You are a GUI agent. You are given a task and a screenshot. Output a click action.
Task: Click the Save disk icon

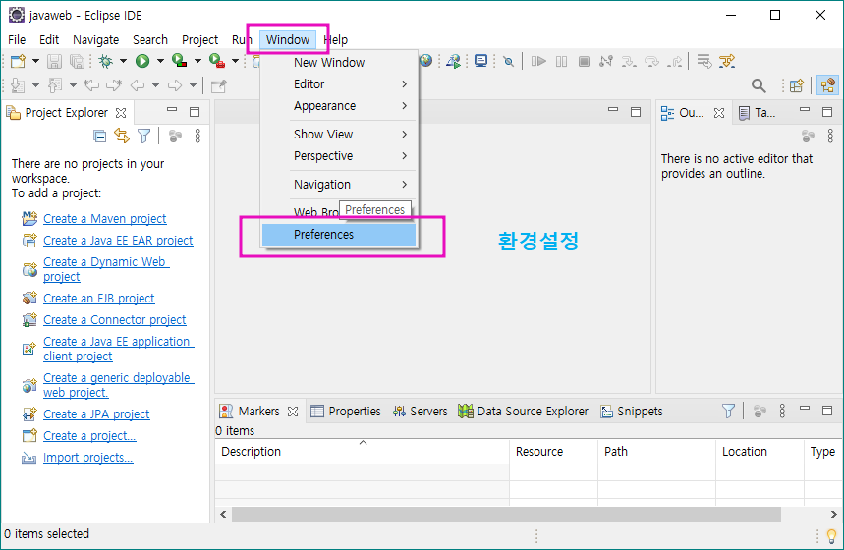(54, 61)
